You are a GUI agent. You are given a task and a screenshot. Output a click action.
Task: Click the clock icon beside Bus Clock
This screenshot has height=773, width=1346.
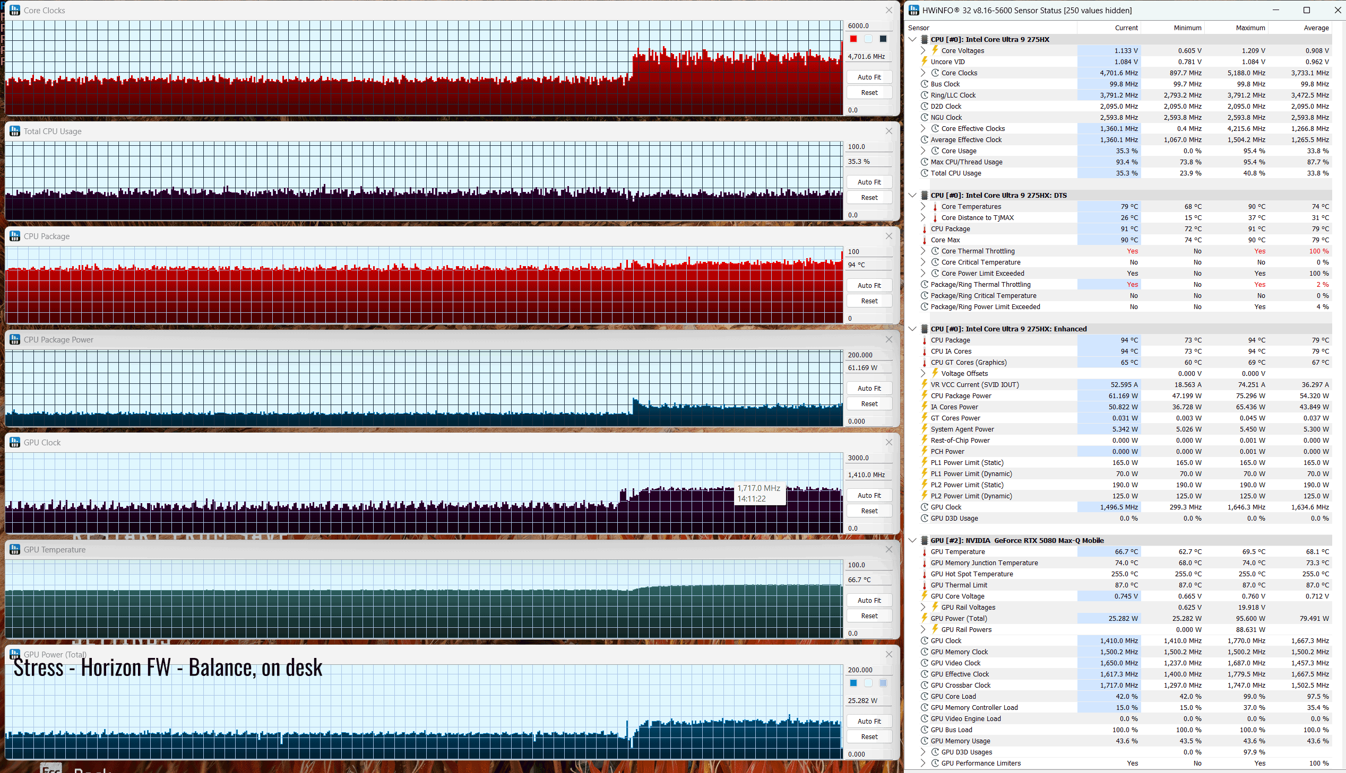pyautogui.click(x=925, y=84)
